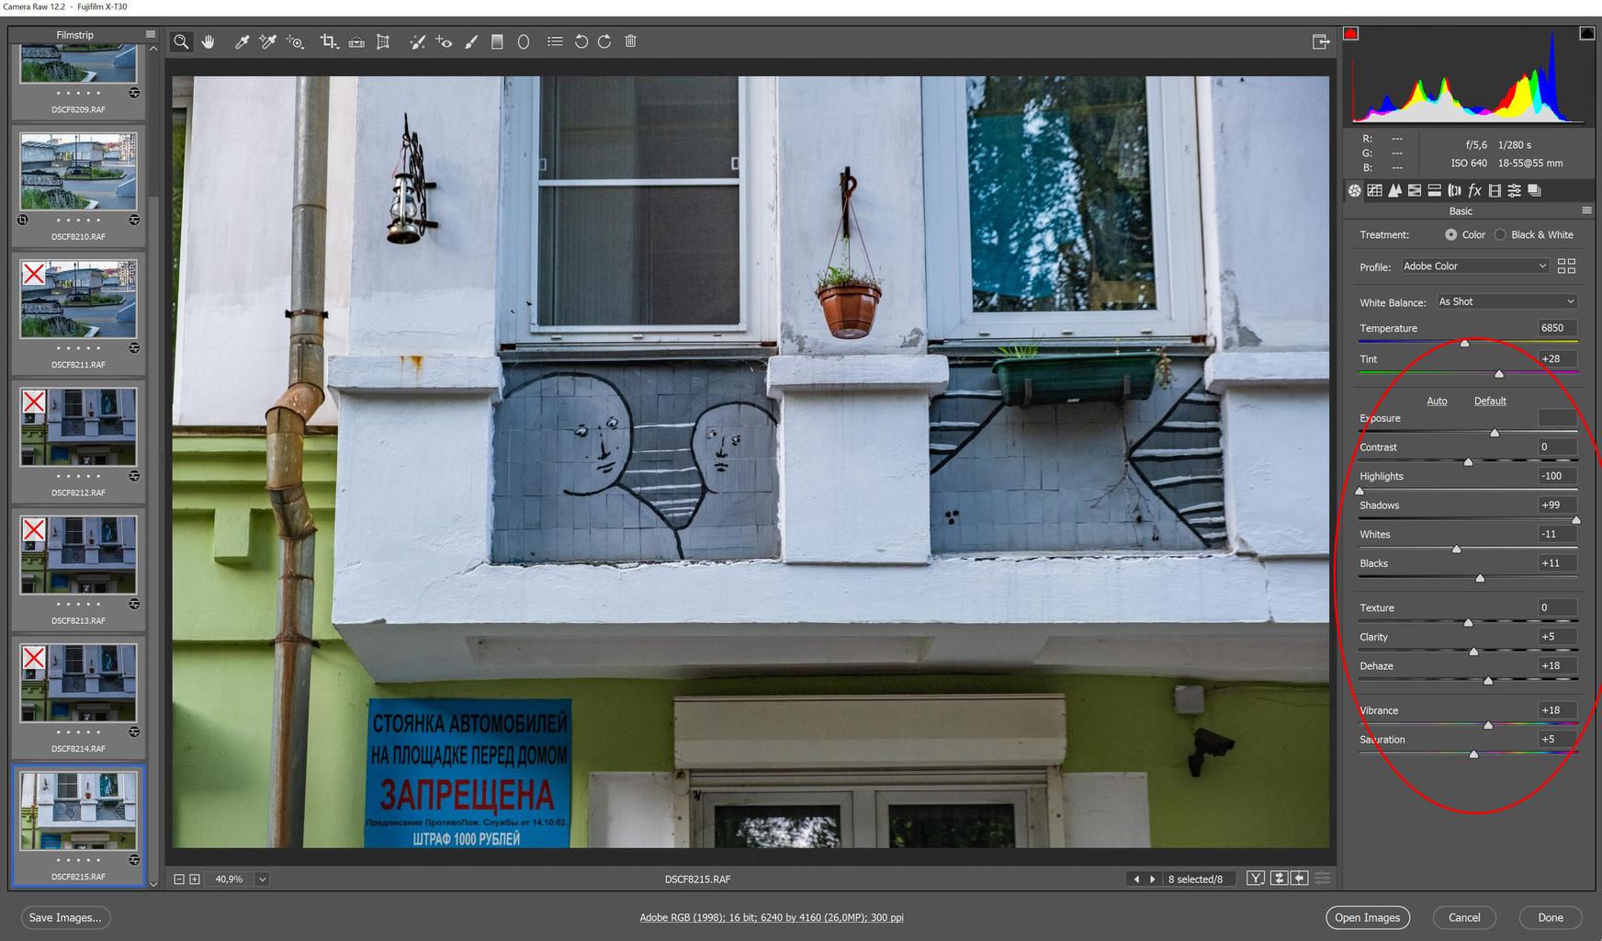This screenshot has height=941, width=1602.
Task: Click the Vibrance slider handle
Action: (1488, 725)
